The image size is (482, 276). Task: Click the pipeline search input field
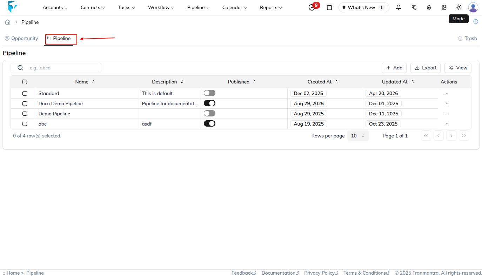pyautogui.click(x=56, y=68)
